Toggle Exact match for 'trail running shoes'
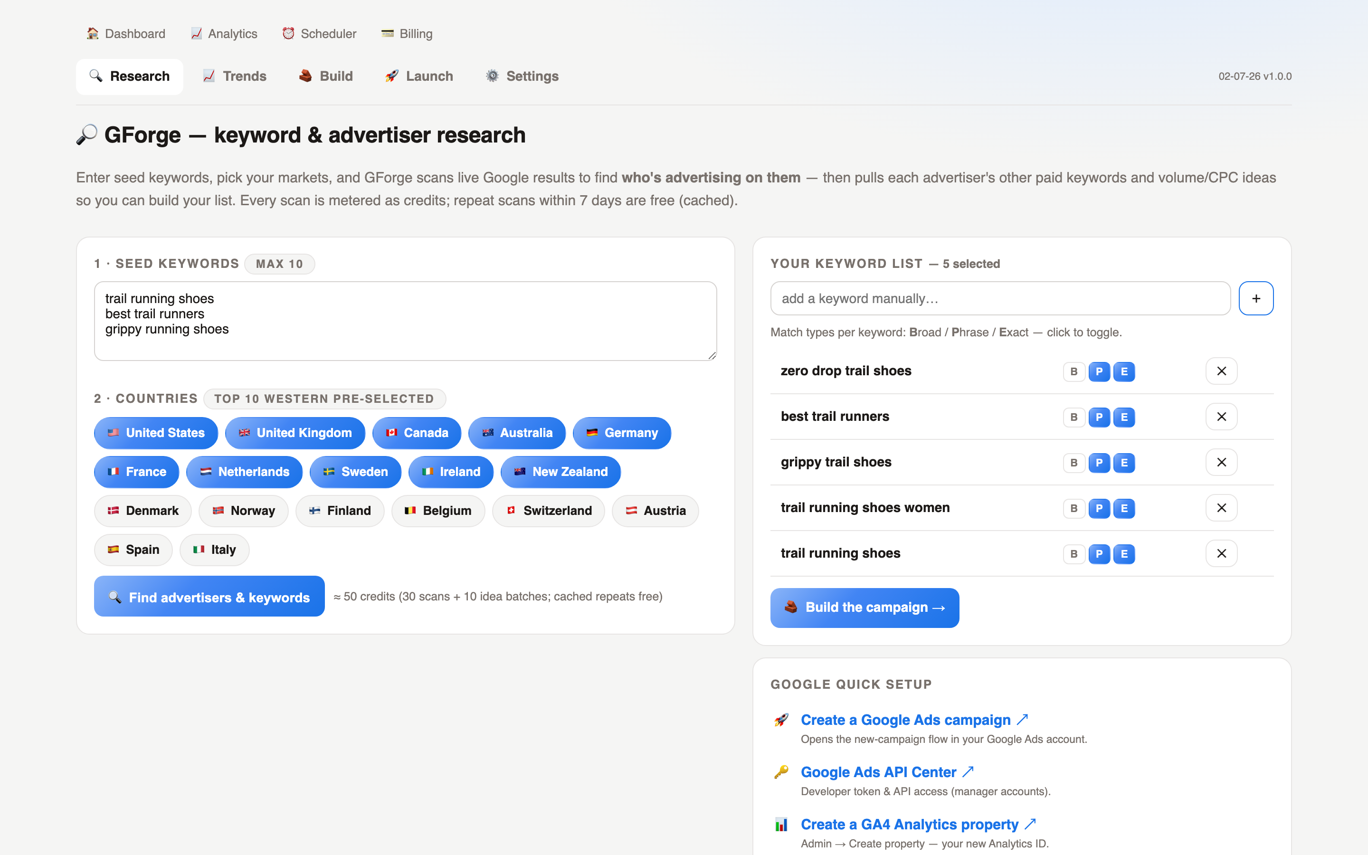The height and width of the screenshot is (855, 1368). pyautogui.click(x=1124, y=554)
